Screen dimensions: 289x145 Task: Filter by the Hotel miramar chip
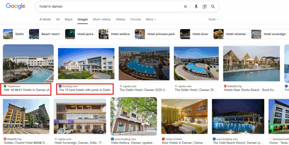pos(231,34)
